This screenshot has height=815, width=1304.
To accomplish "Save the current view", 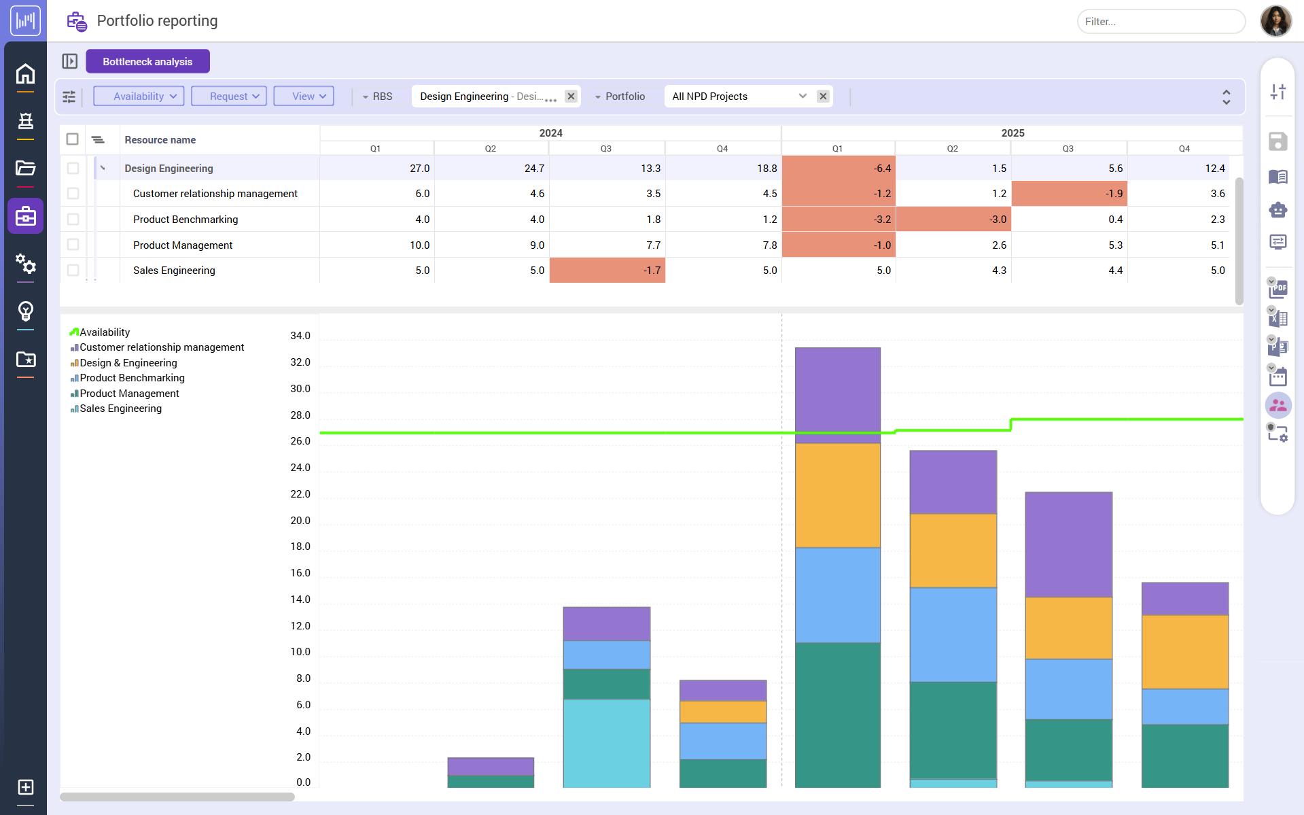I will tap(1278, 141).
